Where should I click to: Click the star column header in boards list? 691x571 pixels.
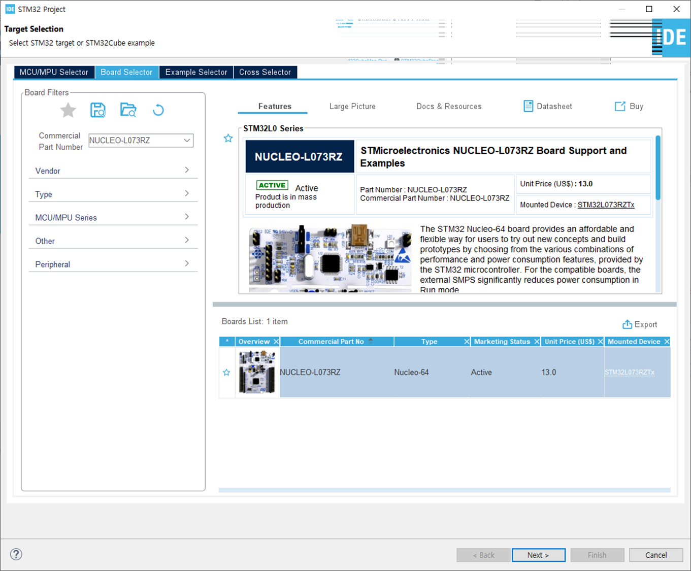click(227, 342)
